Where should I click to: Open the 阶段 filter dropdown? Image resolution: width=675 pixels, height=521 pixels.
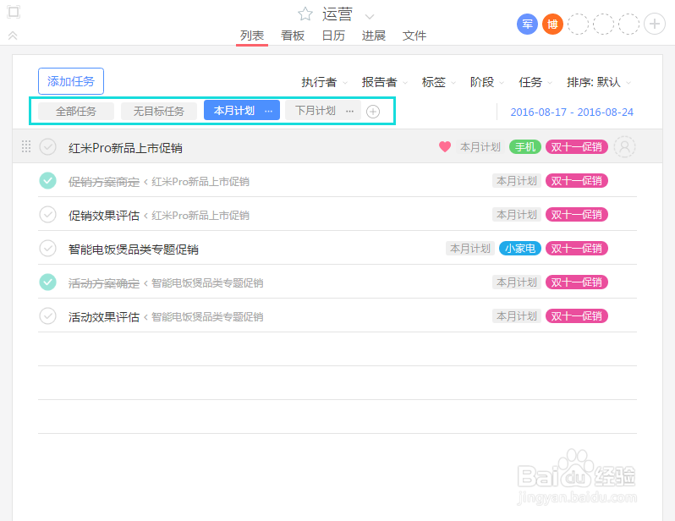point(487,82)
